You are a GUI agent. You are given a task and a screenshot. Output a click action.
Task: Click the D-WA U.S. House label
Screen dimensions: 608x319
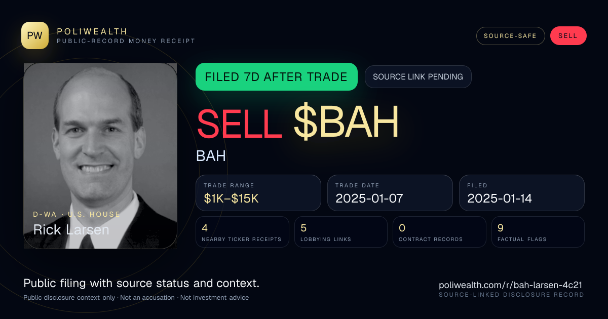(x=77, y=214)
